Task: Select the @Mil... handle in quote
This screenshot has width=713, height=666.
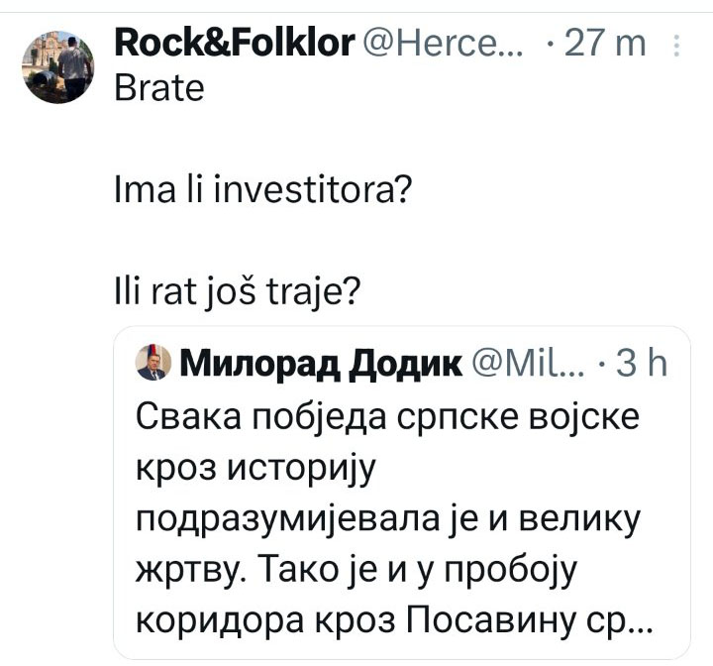Action: tap(529, 364)
